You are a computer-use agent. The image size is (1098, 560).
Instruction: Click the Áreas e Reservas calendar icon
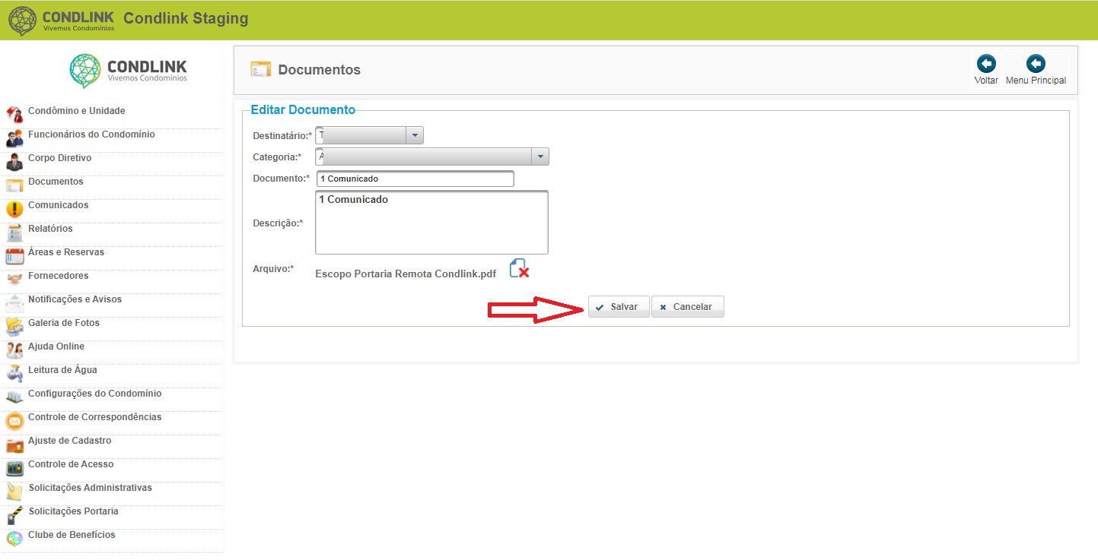(14, 256)
